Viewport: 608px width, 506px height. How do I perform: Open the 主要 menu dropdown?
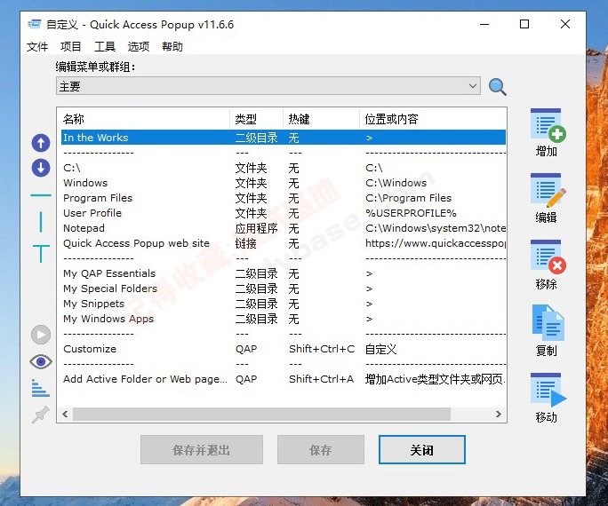point(268,85)
